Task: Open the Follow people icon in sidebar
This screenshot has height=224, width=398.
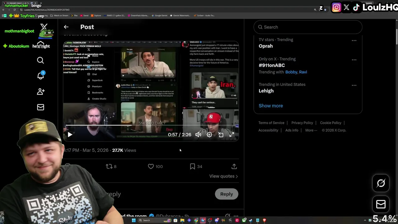Action: (41, 91)
